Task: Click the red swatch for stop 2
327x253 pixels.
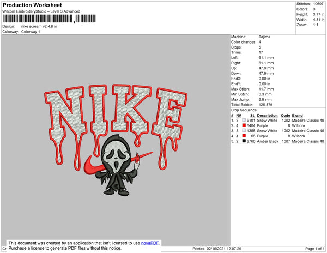Action: [244, 125]
